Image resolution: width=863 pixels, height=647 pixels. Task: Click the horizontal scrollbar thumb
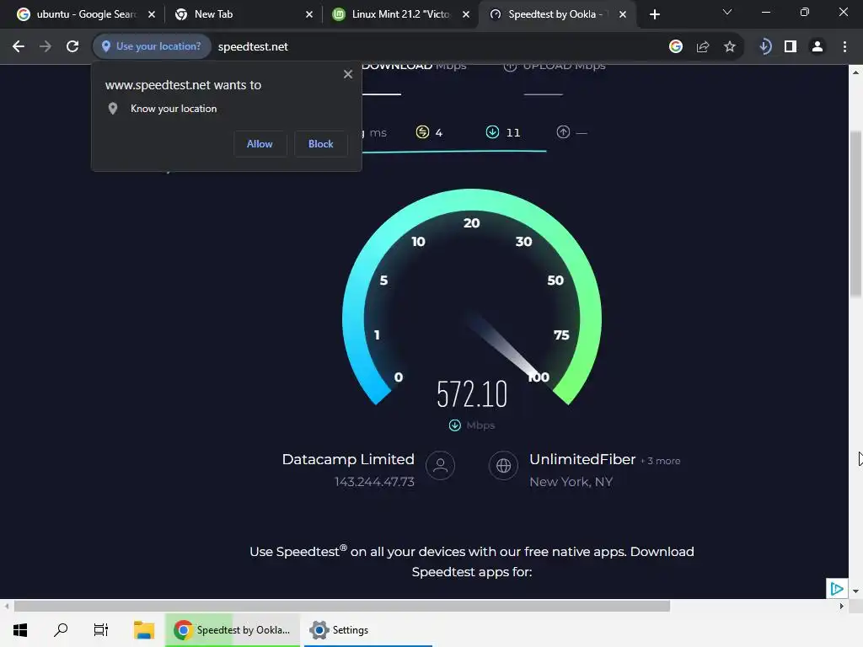pos(342,607)
